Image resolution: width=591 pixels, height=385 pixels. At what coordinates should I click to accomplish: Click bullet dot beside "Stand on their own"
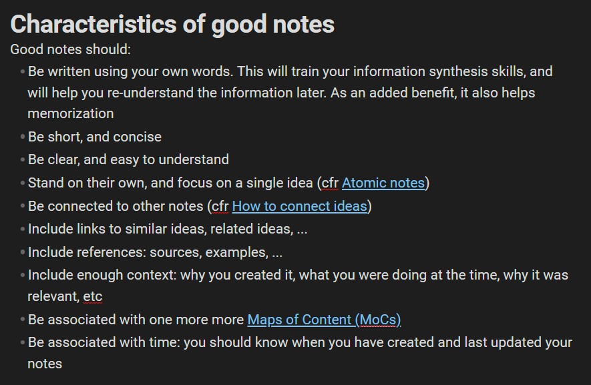(23, 183)
